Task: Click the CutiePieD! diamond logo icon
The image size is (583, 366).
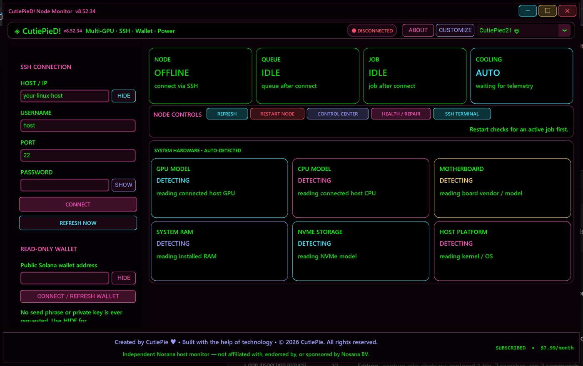Action: 17,31
